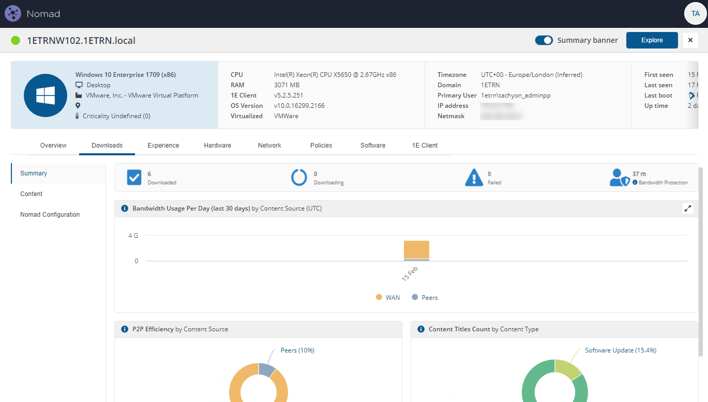708x402 pixels.
Task: Click the device name 1ETRNW102.1ETRN.local
Action: click(81, 40)
